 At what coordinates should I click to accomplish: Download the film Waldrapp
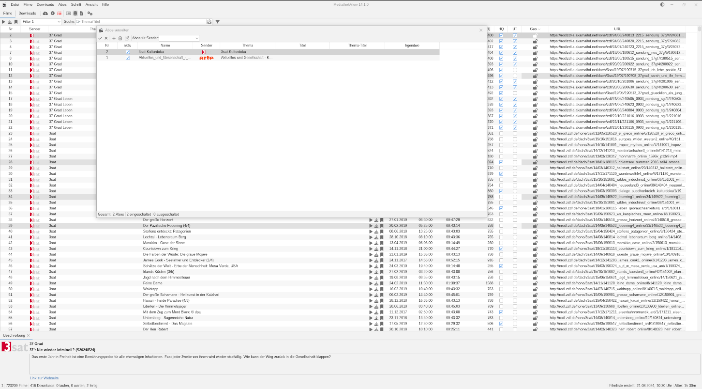tap(376, 289)
